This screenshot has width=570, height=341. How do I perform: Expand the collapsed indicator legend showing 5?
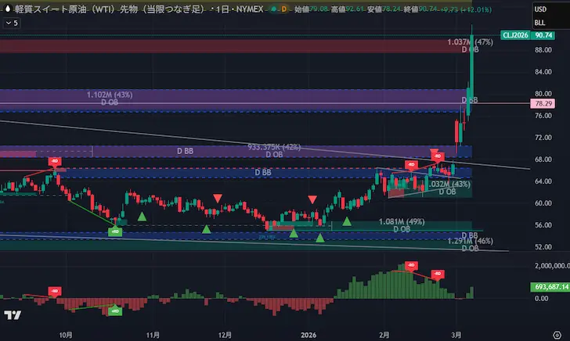point(11,23)
